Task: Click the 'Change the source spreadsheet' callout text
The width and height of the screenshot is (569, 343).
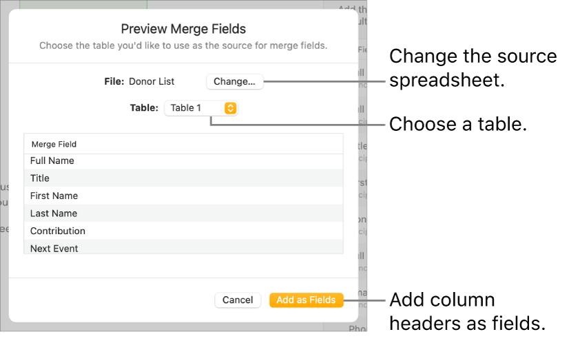Action: 473,67
